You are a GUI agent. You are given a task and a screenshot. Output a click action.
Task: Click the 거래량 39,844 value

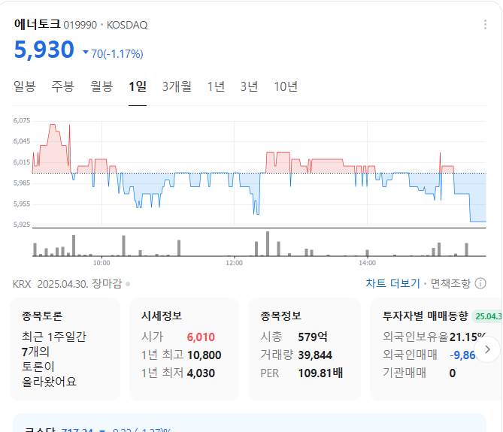[x=315, y=355]
